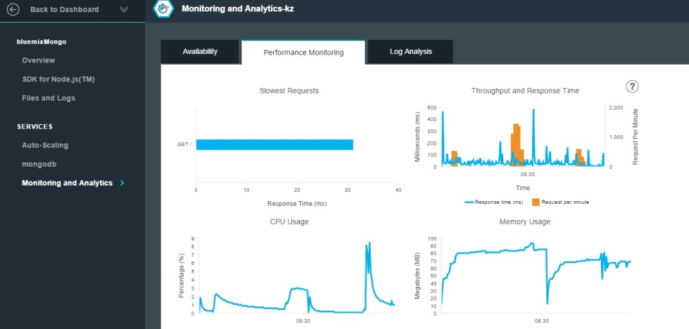This screenshot has width=689, height=329.
Task: Open the help question mark icon
Action: point(632,86)
